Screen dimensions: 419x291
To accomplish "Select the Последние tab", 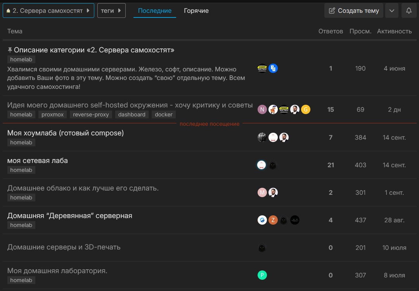I will coord(154,11).
